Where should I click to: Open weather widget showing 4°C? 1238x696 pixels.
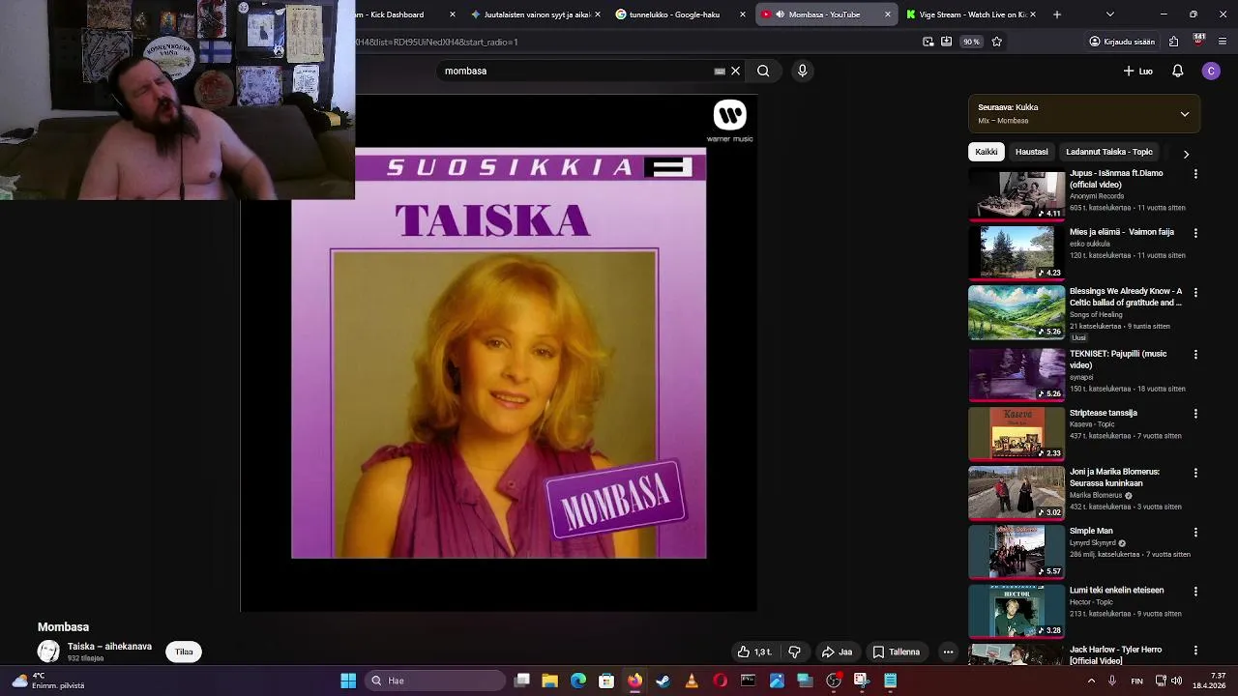pos(48,681)
